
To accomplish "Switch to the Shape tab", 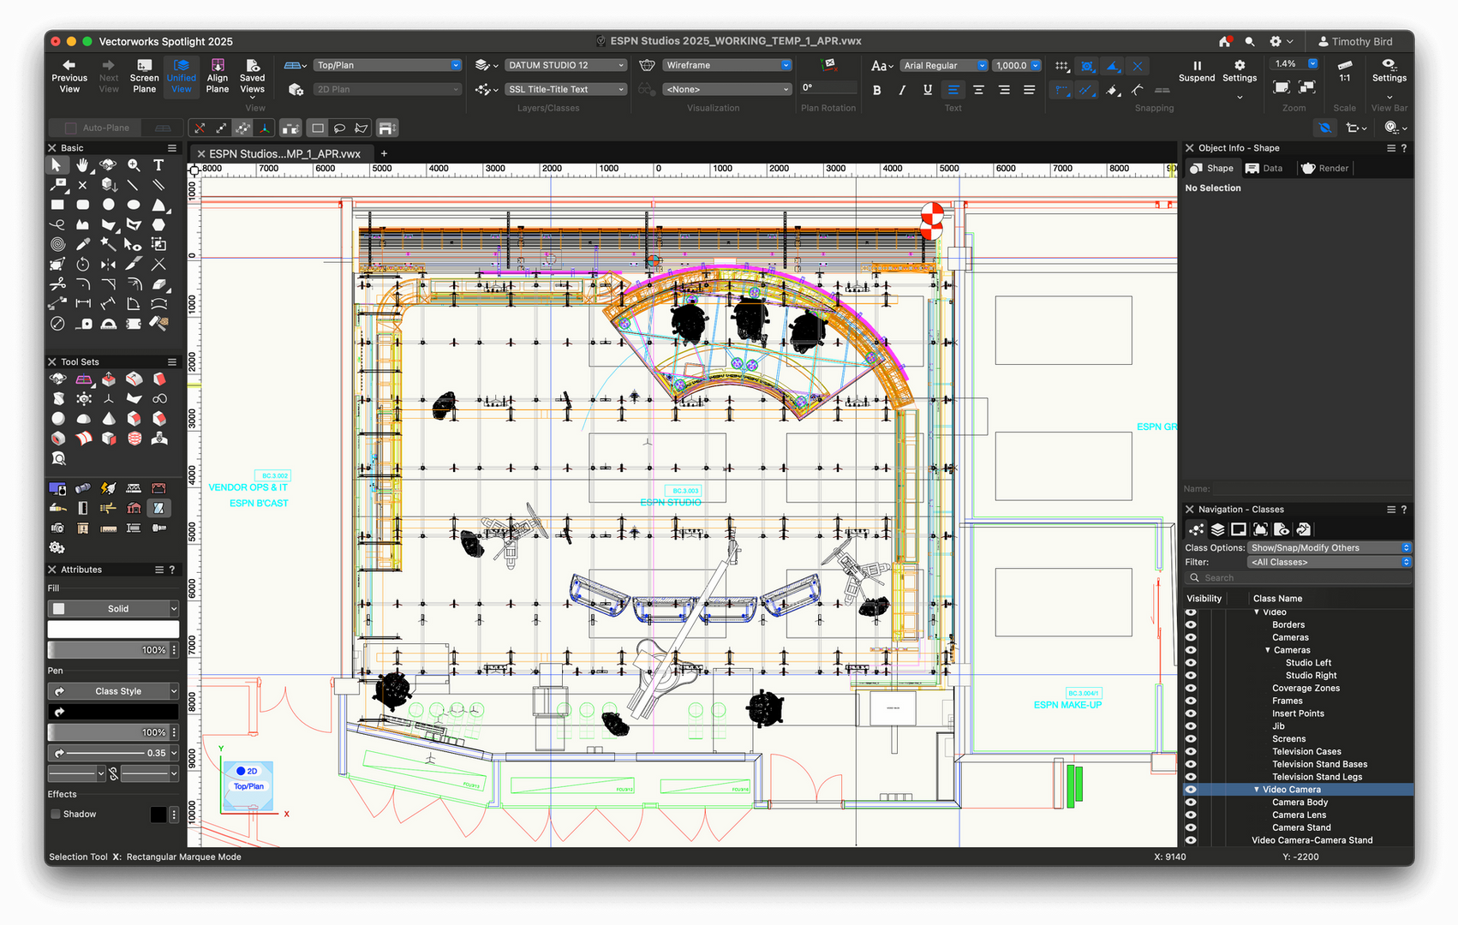I will point(1212,168).
